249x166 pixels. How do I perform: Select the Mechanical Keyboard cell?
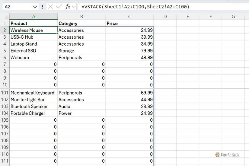(34, 93)
